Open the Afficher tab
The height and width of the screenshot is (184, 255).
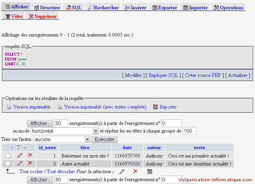tap(16, 7)
